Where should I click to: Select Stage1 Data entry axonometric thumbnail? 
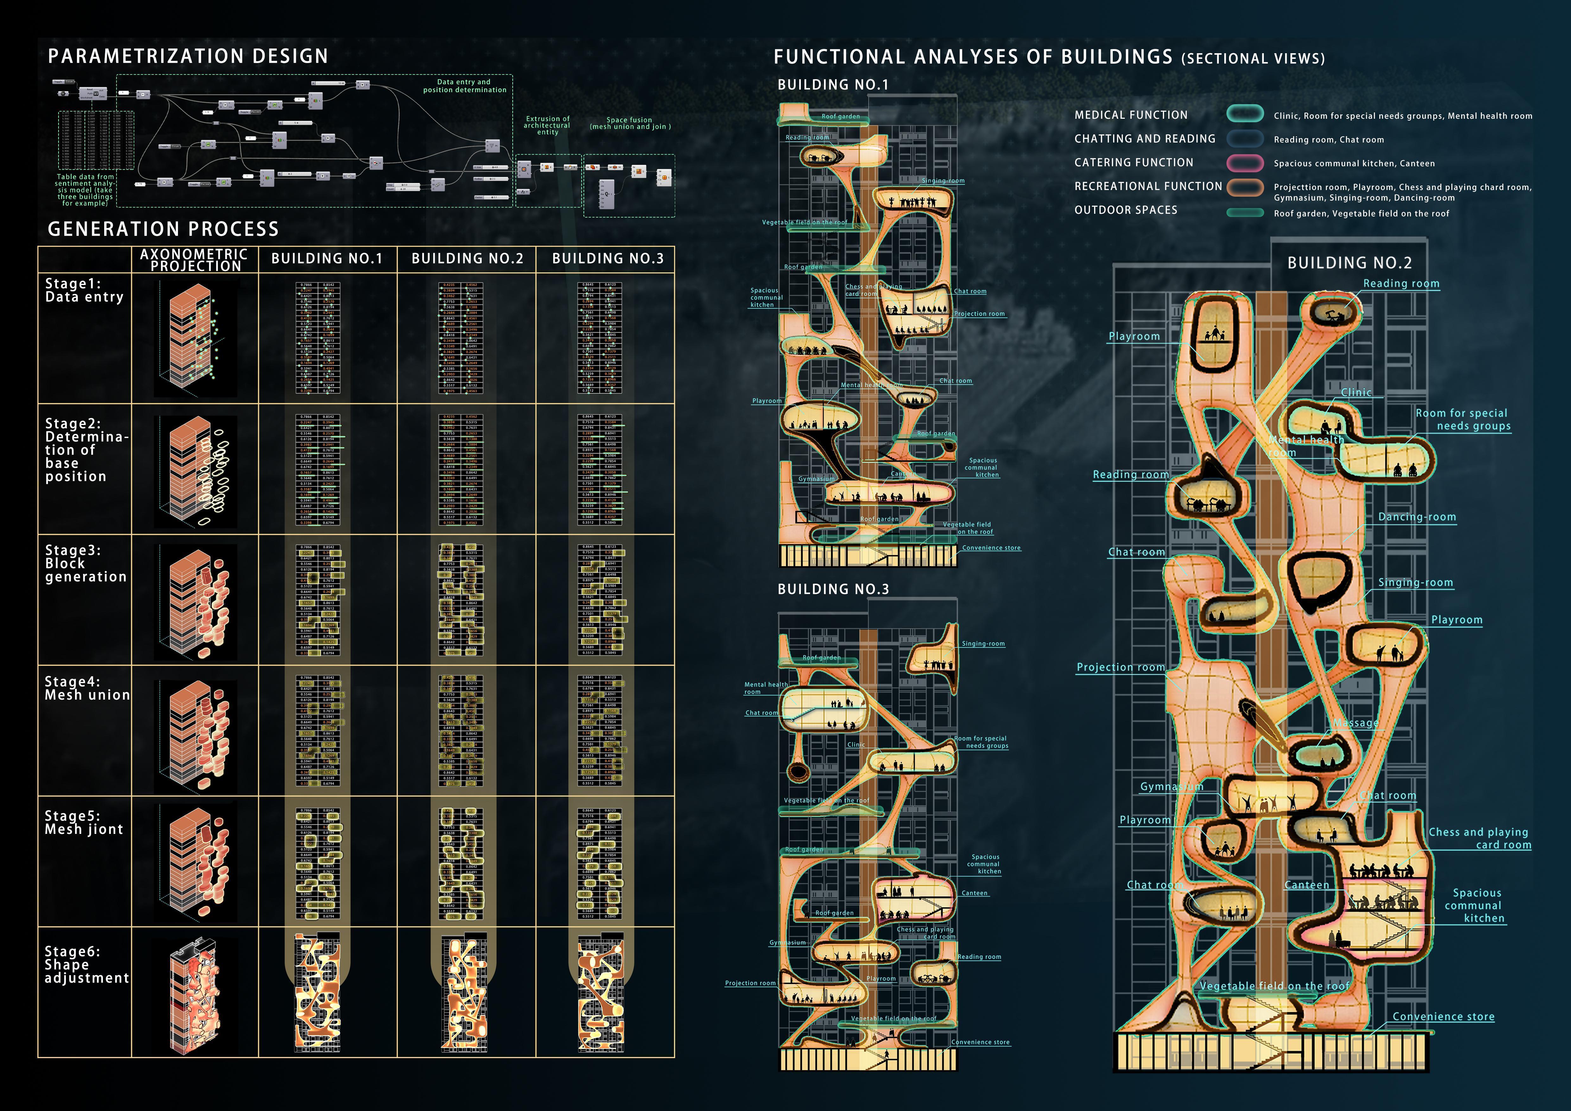195,339
